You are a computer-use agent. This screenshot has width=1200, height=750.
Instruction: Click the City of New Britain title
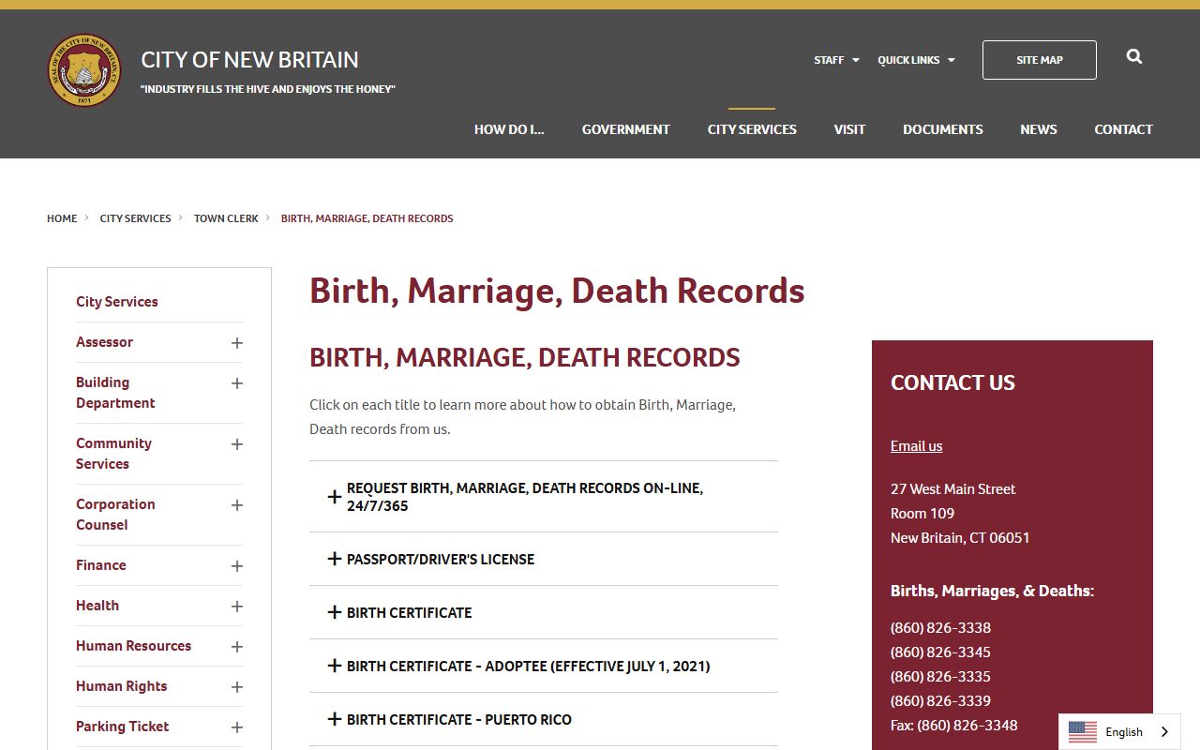[249, 59]
